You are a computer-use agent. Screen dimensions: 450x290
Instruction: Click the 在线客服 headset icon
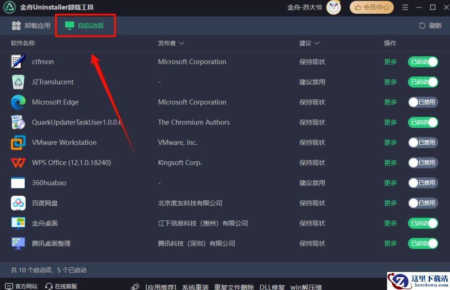pyautogui.click(x=49, y=286)
